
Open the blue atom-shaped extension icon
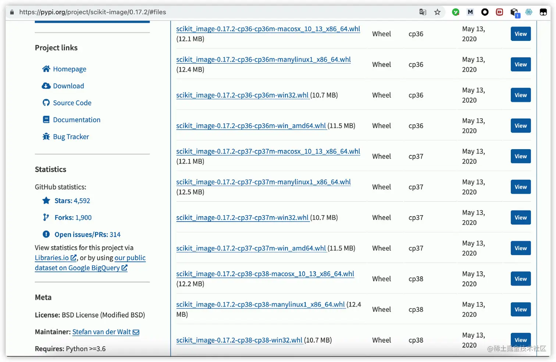(x=529, y=12)
